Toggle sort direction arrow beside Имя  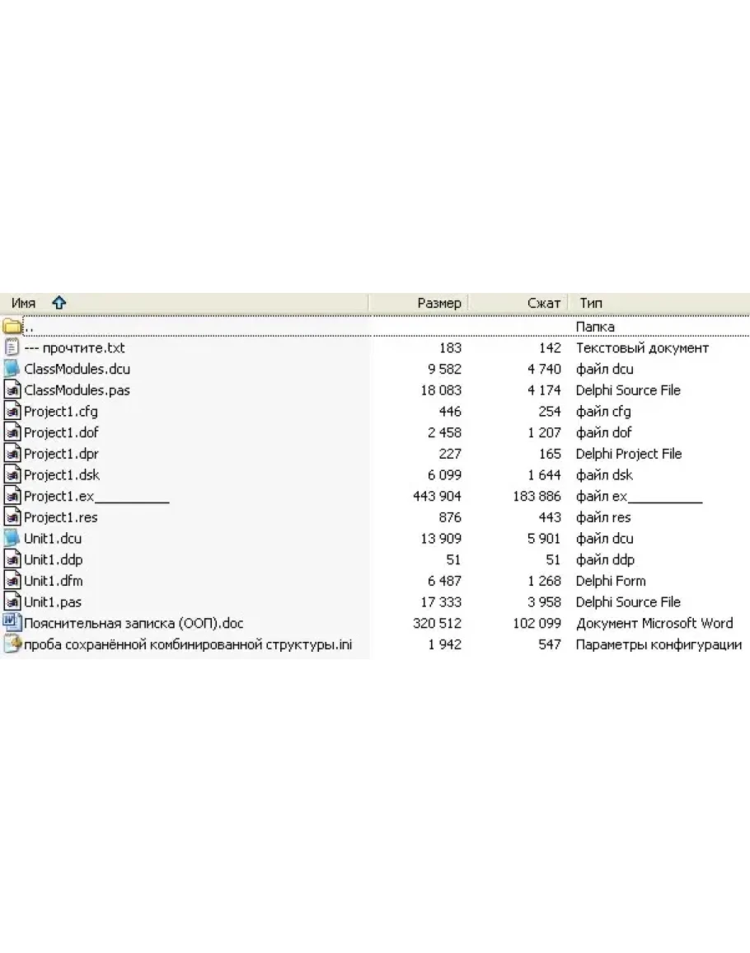click(59, 304)
